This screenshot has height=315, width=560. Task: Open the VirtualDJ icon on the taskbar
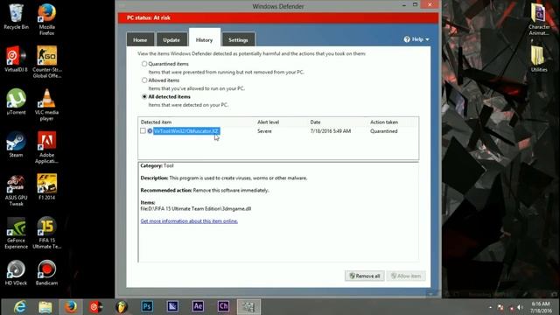96,307
